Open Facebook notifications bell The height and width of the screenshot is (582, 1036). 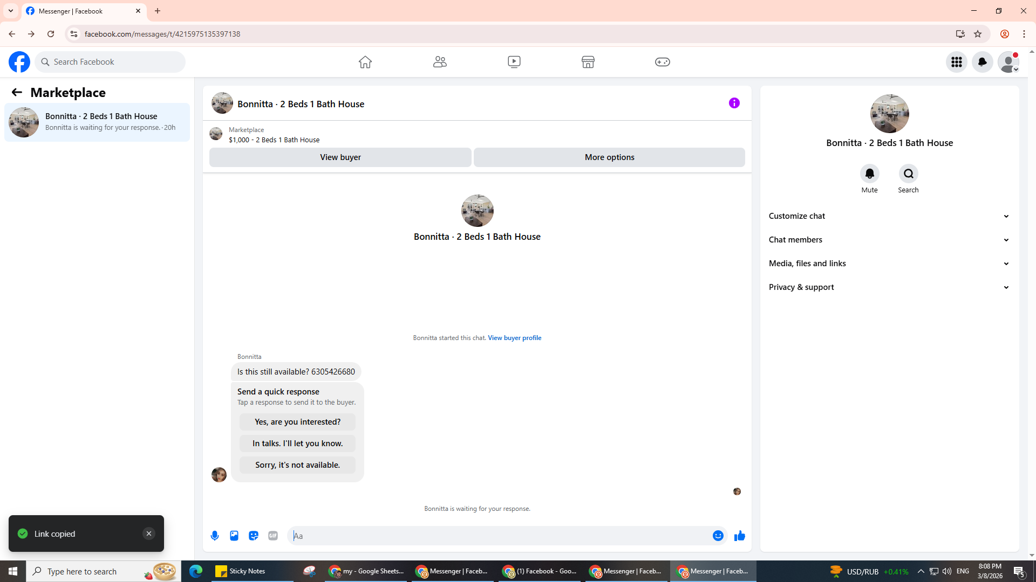(982, 62)
